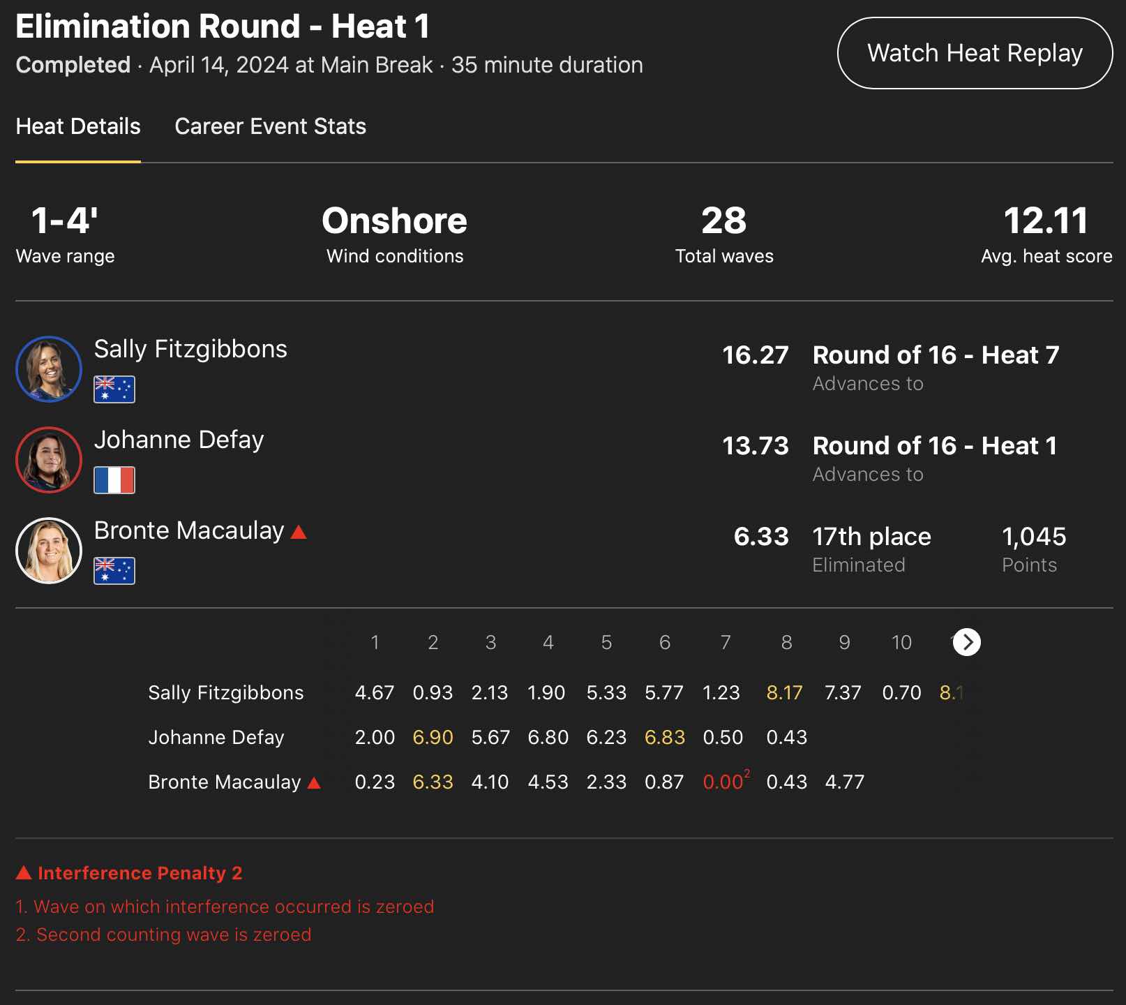The image size is (1126, 1005).
Task: Open the Round of 16 - Heat 7 link
Action: pos(936,355)
